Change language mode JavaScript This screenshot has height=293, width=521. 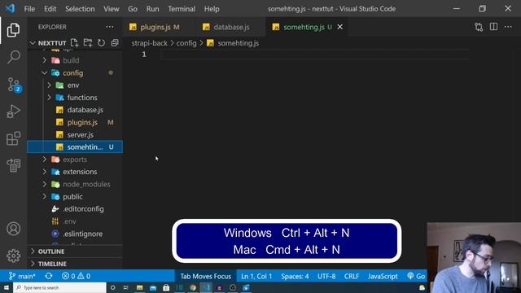(x=383, y=276)
